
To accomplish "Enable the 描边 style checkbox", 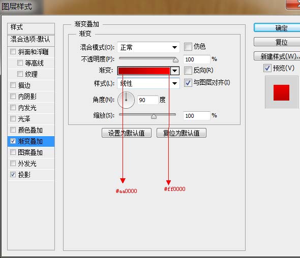I will (x=13, y=85).
